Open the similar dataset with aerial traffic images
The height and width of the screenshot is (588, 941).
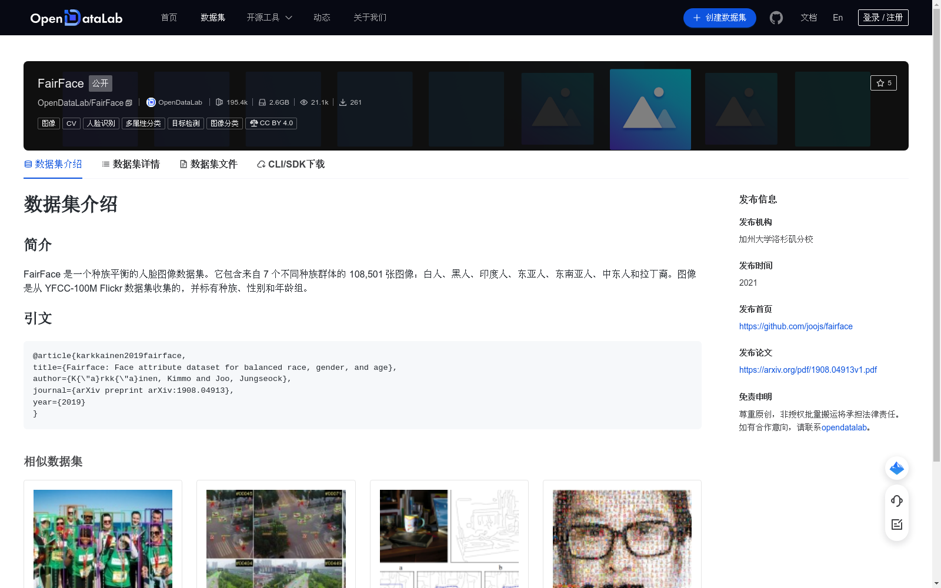point(276,538)
